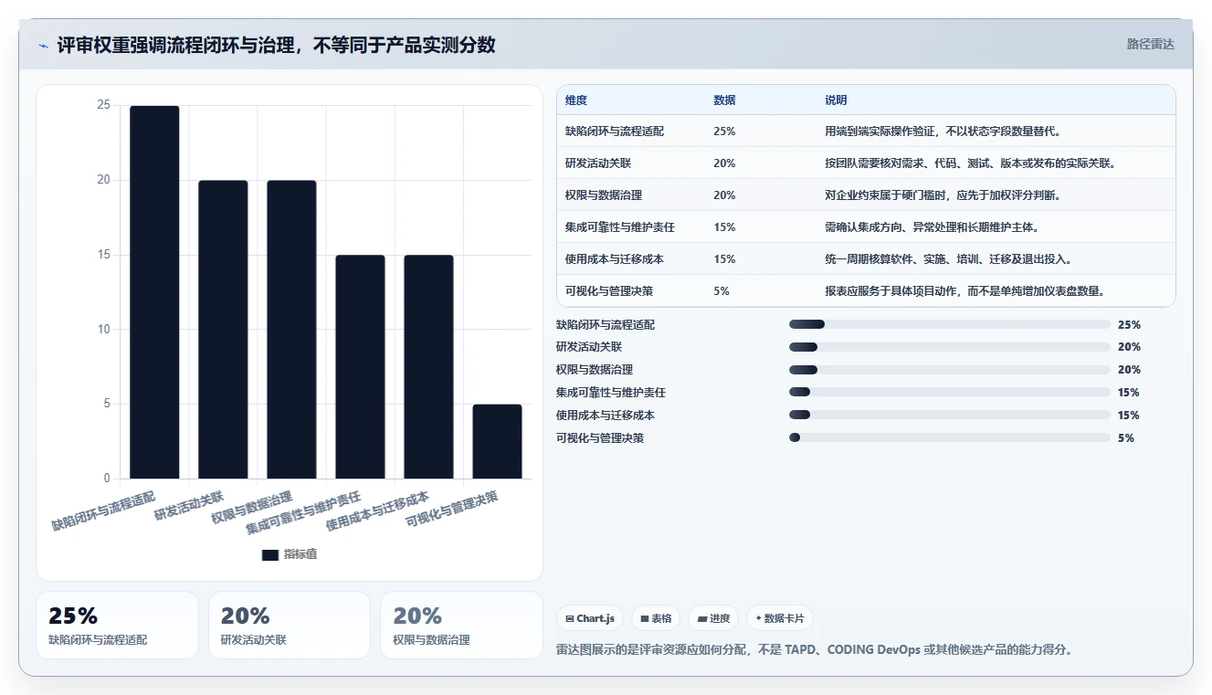Open the 25% 缺陷闭环与流程适配 data card
1212x695 pixels.
click(x=117, y=626)
